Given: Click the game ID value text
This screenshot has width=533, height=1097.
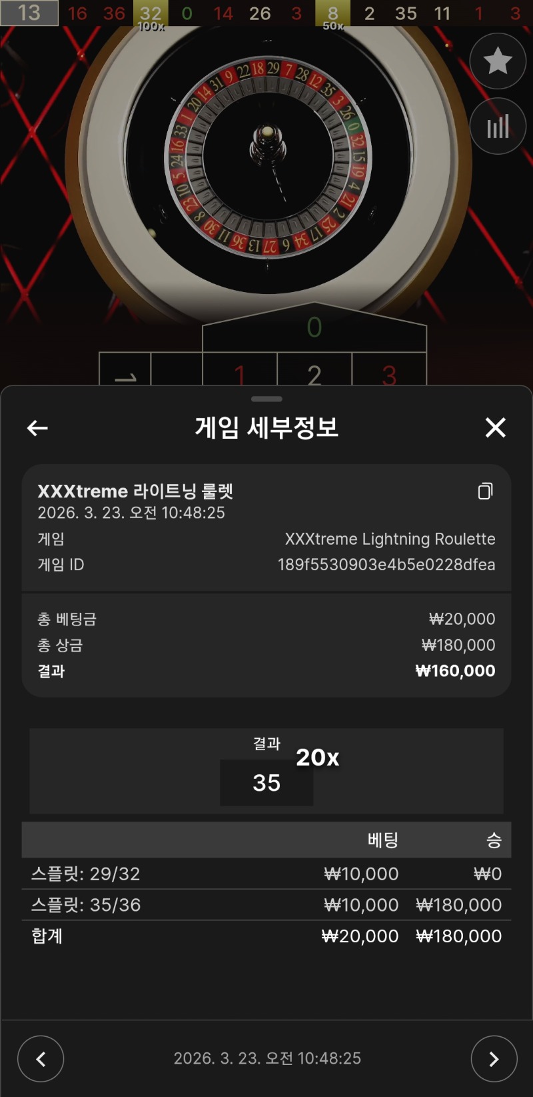Looking at the screenshot, I should point(386,565).
